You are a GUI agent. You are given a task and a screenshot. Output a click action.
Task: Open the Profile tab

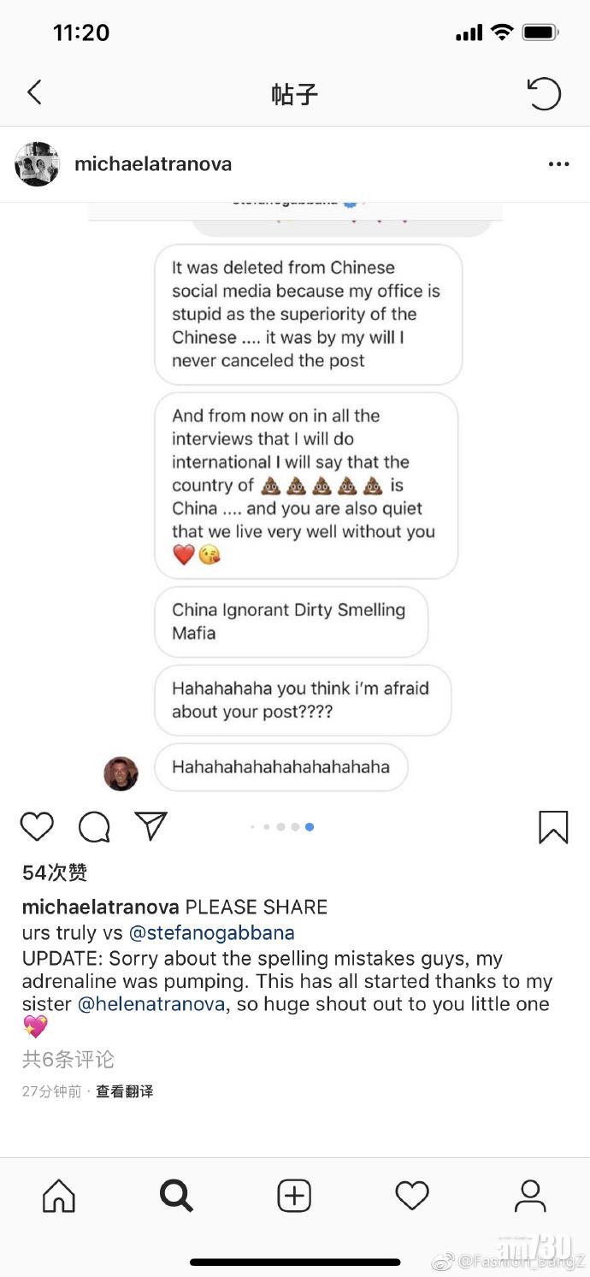click(x=530, y=1196)
